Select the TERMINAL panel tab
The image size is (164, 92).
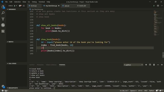click(x=62, y=65)
